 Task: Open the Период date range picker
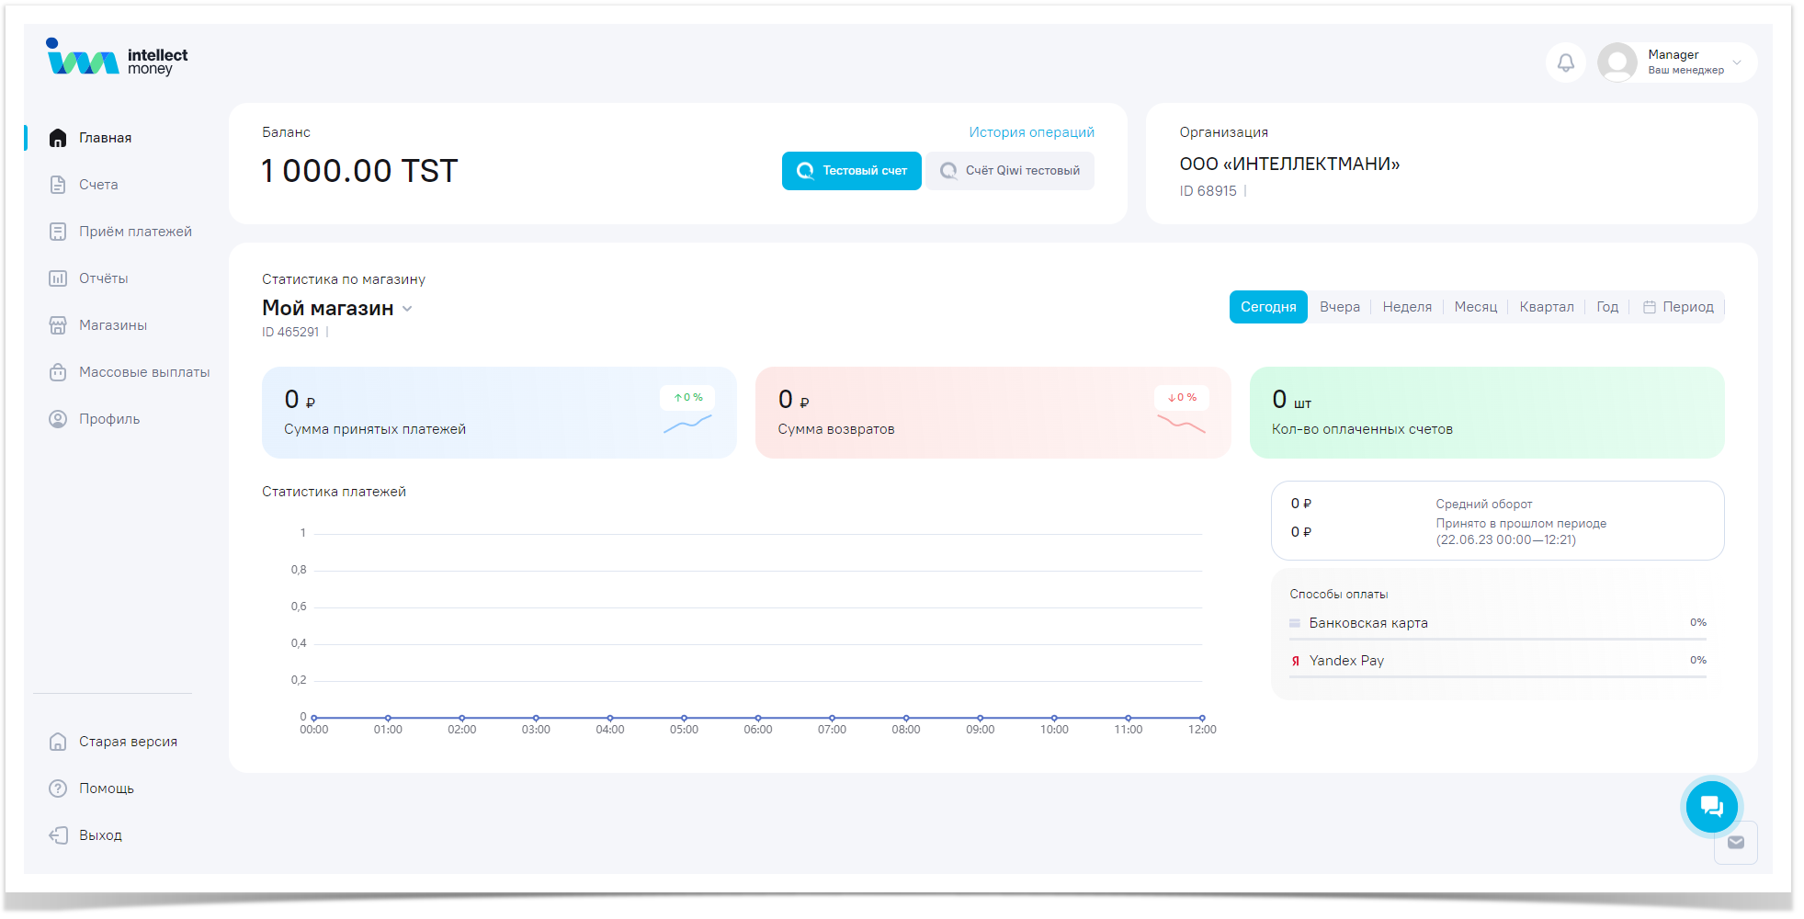click(x=1678, y=307)
